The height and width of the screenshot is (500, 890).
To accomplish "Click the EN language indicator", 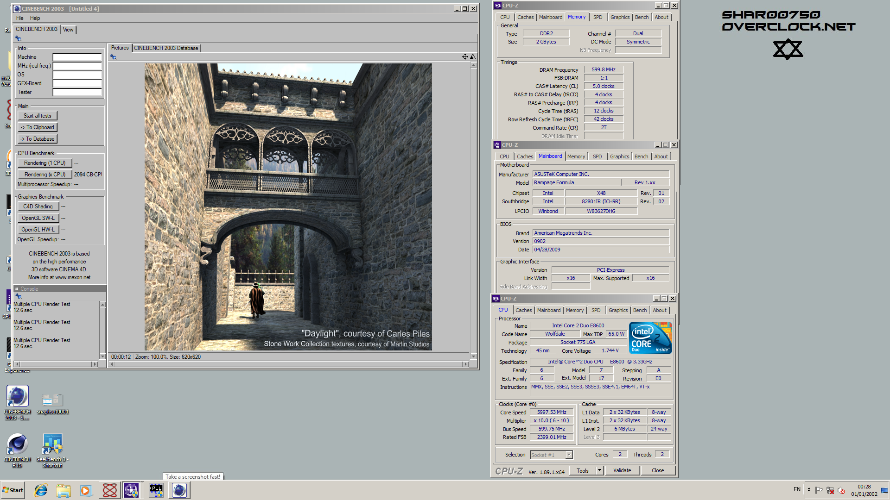I will (797, 489).
